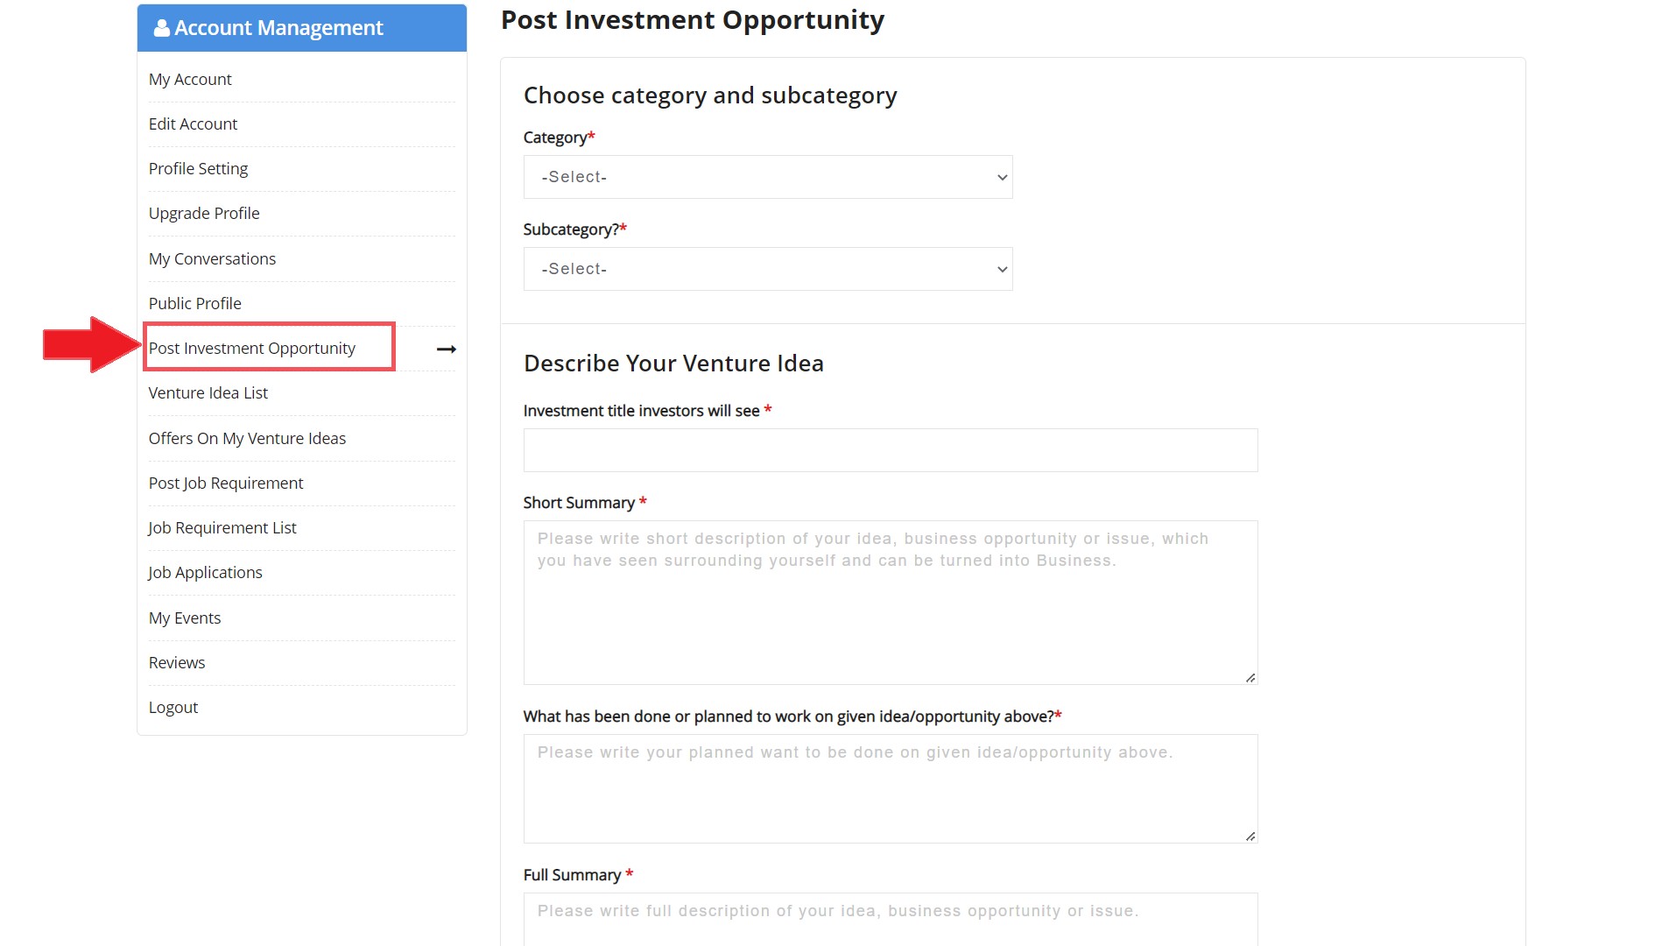The height and width of the screenshot is (946, 1655).
Task: Expand the Subcategory dropdown
Action: [x=767, y=269]
